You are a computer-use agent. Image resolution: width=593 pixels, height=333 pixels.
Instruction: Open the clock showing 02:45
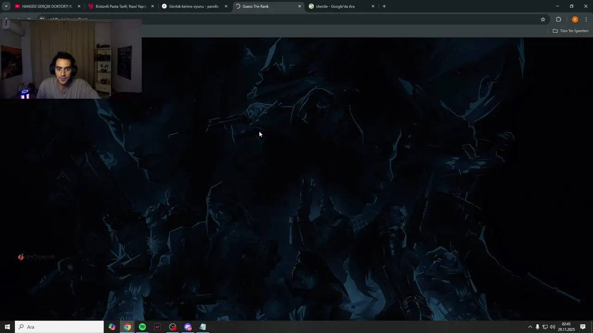point(566,327)
